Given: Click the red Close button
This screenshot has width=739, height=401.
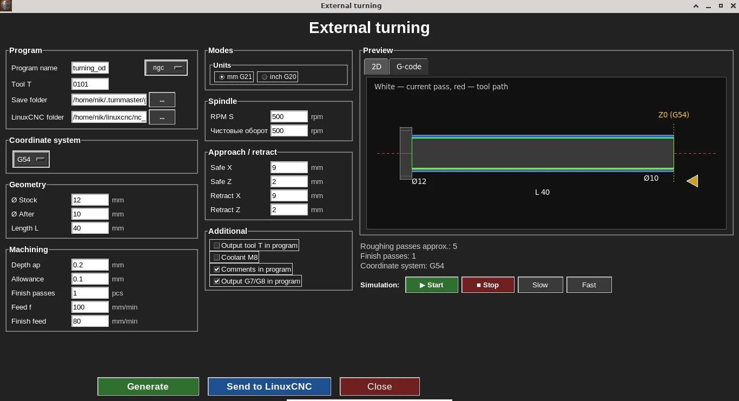Looking at the screenshot, I should (x=380, y=386).
